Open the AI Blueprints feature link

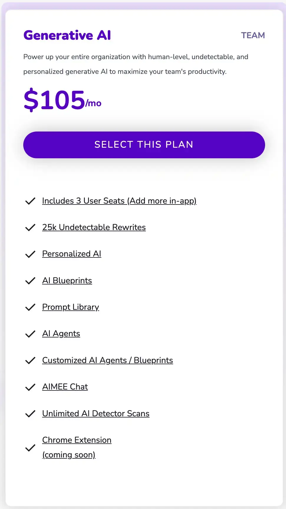tap(67, 280)
